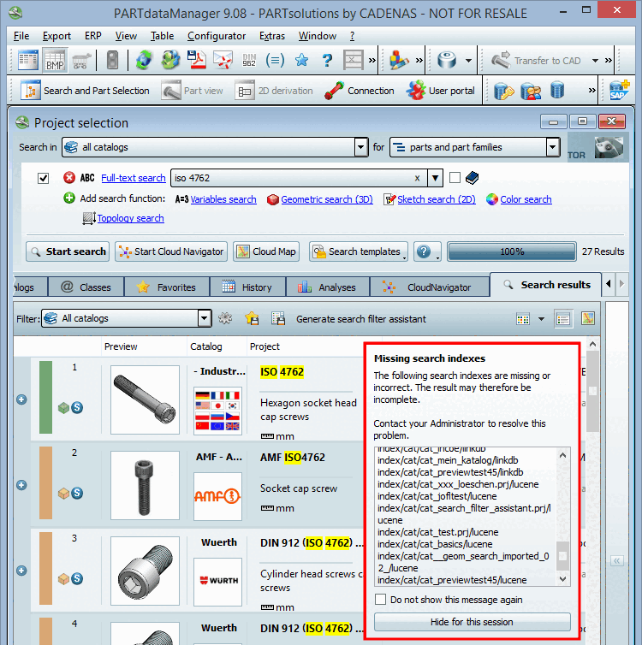The image size is (642, 645).
Task: Click the DIN 962 standards icon
Action: point(249,61)
